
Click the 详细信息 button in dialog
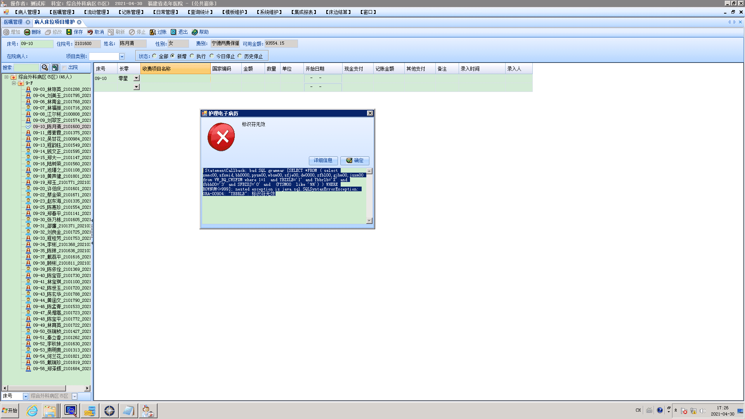click(323, 161)
